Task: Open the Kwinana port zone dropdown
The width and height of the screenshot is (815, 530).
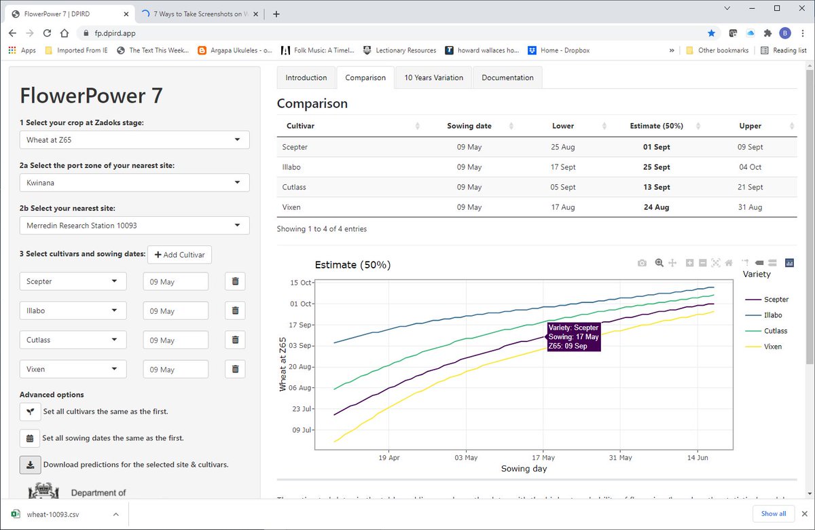Action: click(134, 182)
